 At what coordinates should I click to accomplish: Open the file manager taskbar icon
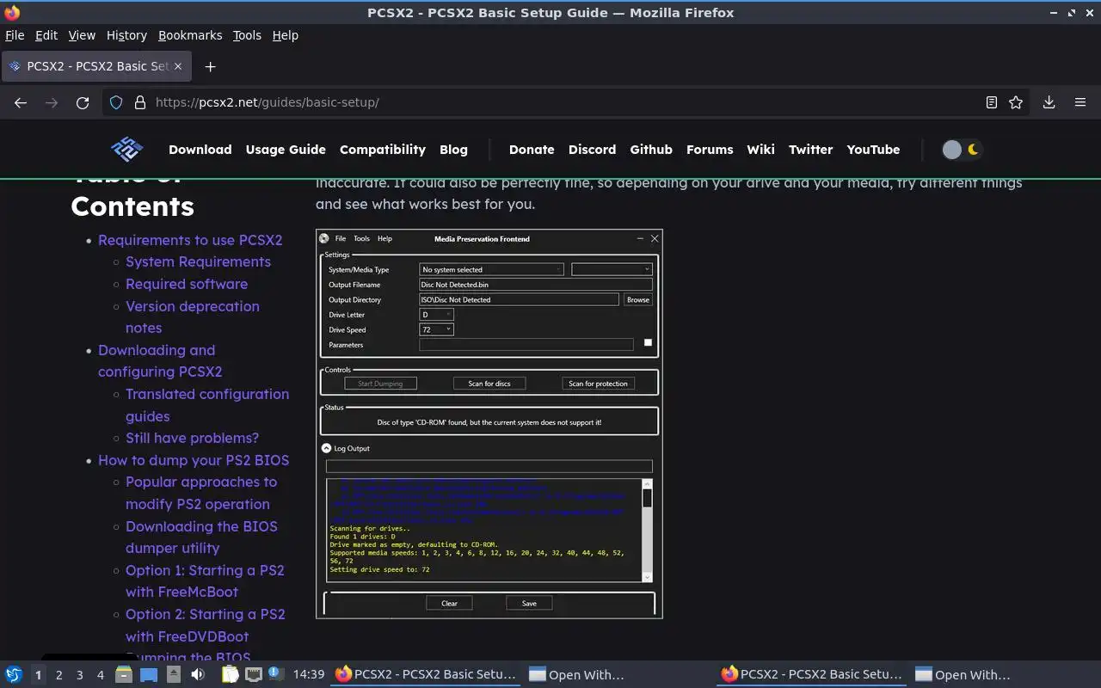(x=124, y=675)
